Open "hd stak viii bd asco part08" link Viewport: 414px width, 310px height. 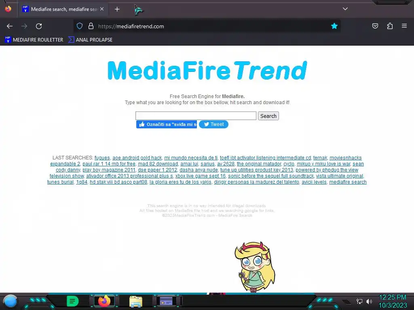click(118, 182)
